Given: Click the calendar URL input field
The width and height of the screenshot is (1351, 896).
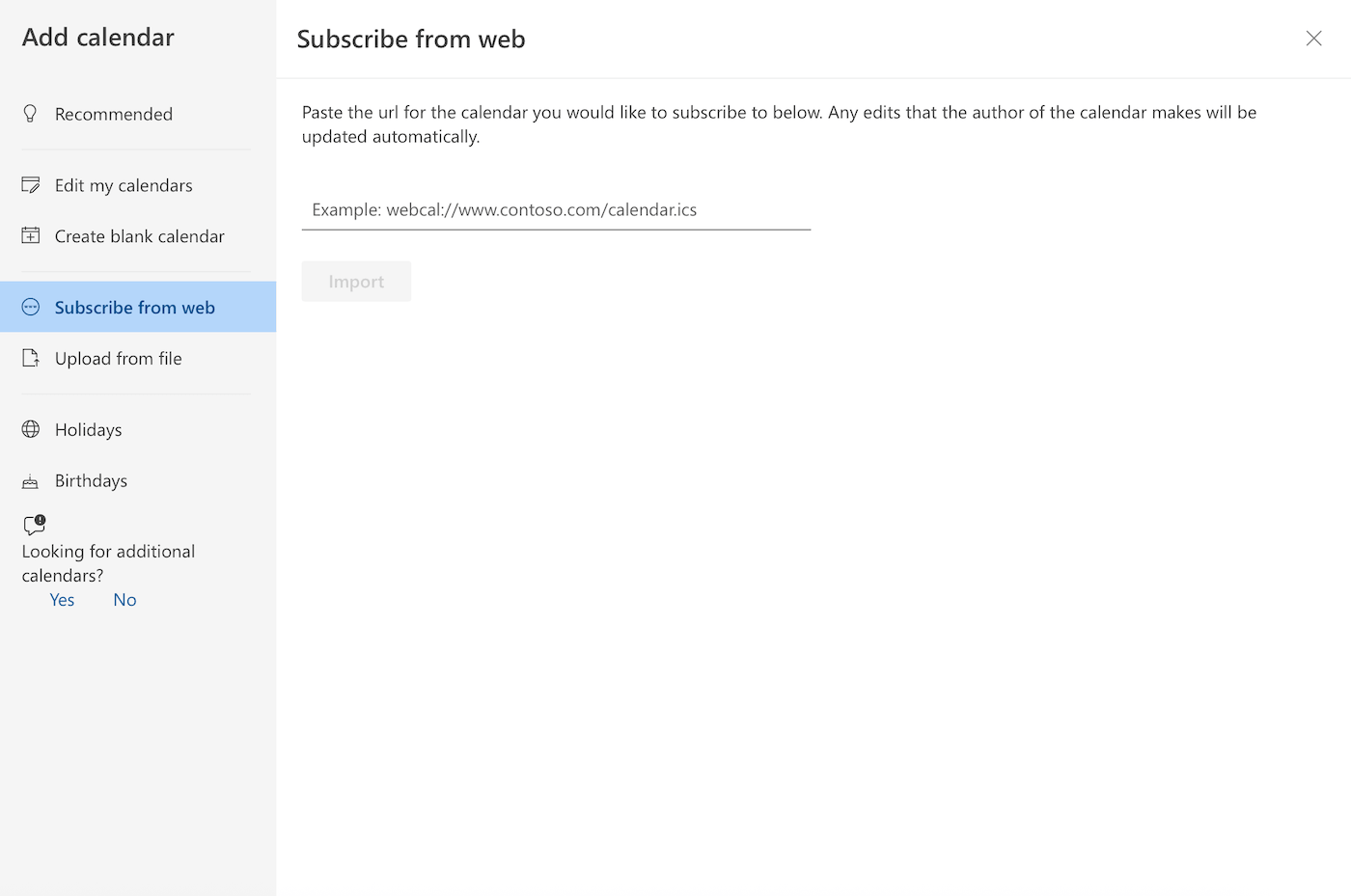Looking at the screenshot, I should coord(556,209).
